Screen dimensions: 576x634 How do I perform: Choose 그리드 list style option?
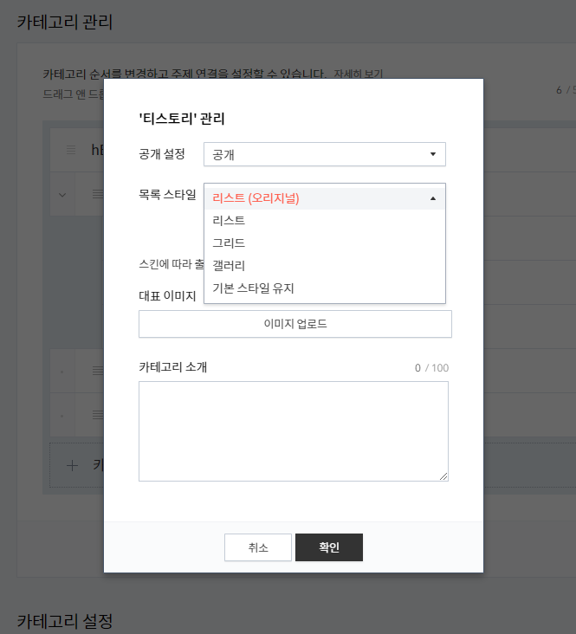[325, 243]
